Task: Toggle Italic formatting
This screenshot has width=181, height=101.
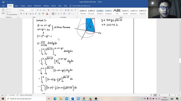Action: click(24, 14)
